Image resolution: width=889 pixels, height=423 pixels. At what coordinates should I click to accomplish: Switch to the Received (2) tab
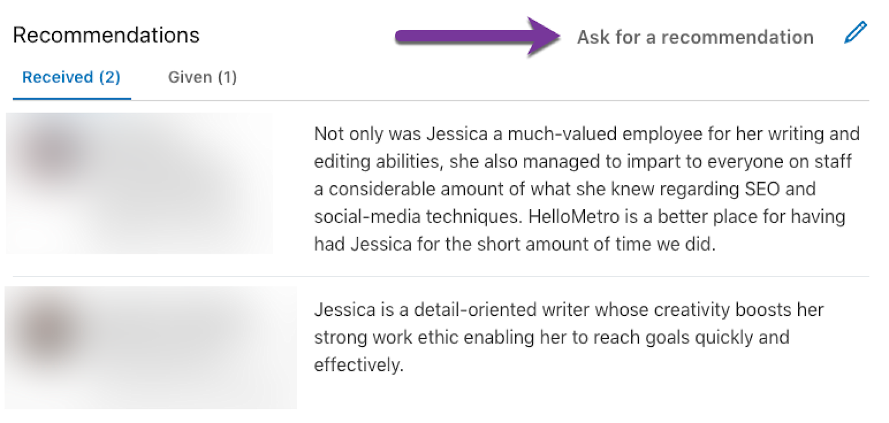click(x=71, y=77)
